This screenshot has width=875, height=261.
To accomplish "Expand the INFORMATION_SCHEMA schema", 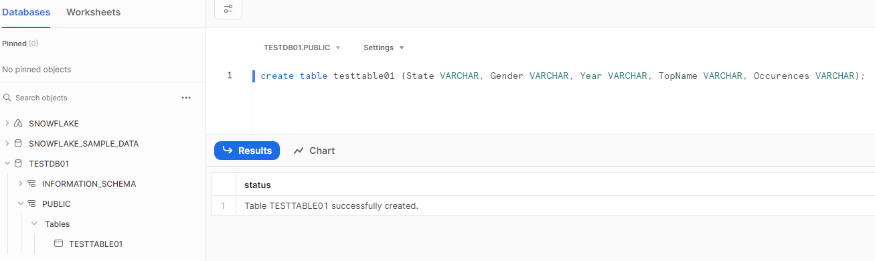I will pyautogui.click(x=20, y=184).
